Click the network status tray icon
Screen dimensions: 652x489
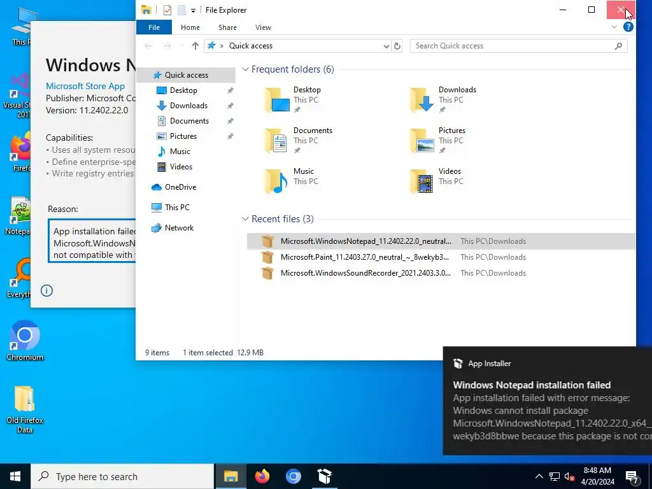(555, 476)
